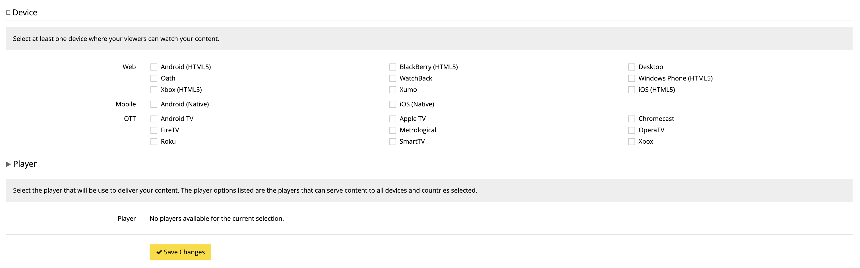The width and height of the screenshot is (860, 268).
Task: Click the Device section heading
Action: click(25, 13)
